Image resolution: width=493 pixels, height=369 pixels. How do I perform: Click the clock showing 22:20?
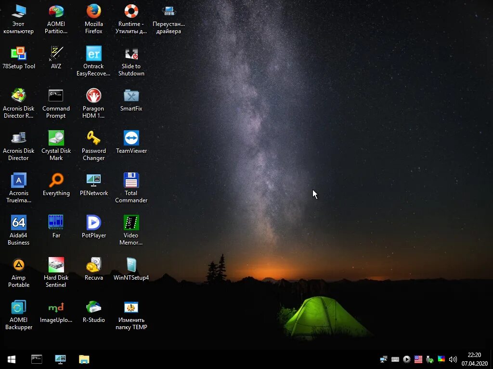click(x=474, y=355)
